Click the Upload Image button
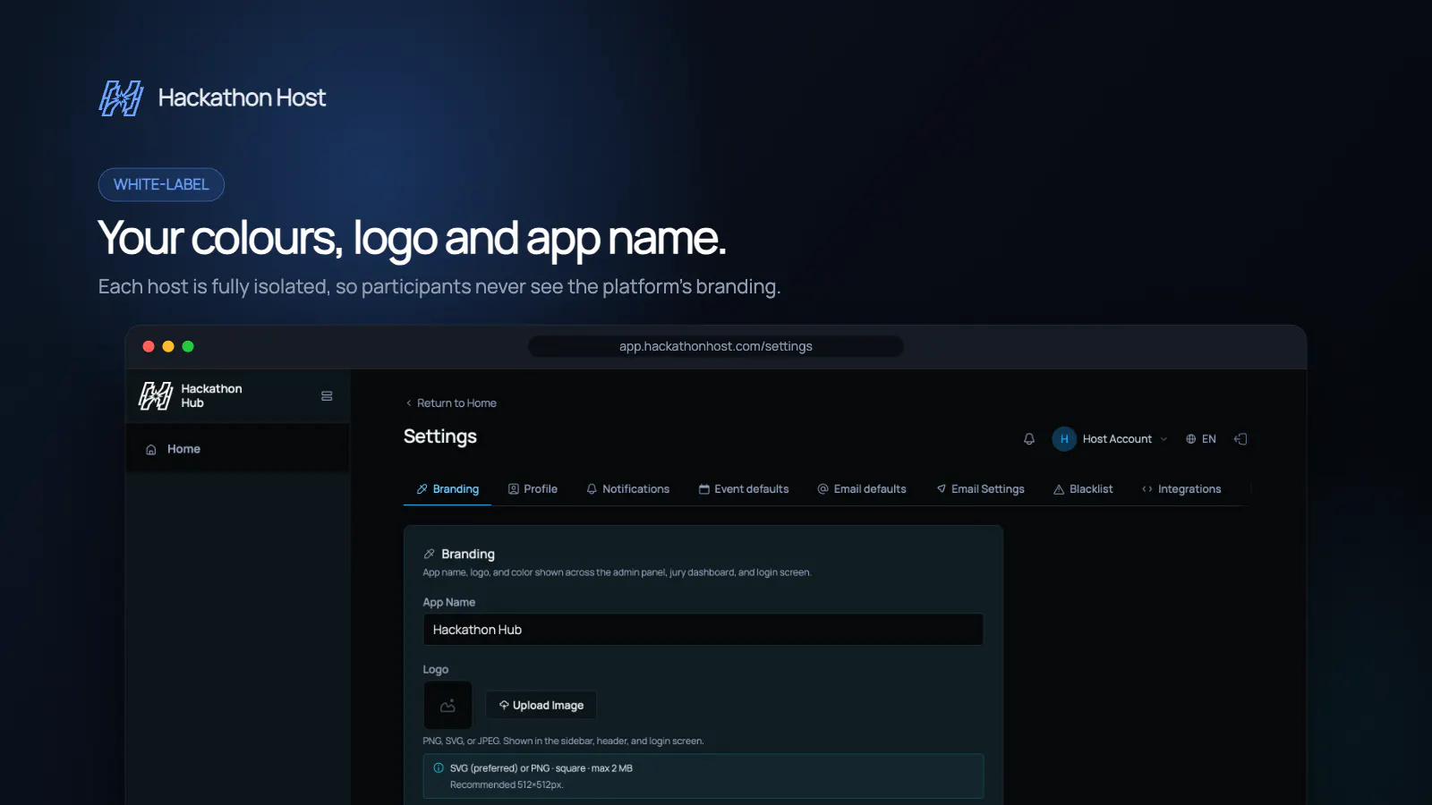 pos(541,706)
